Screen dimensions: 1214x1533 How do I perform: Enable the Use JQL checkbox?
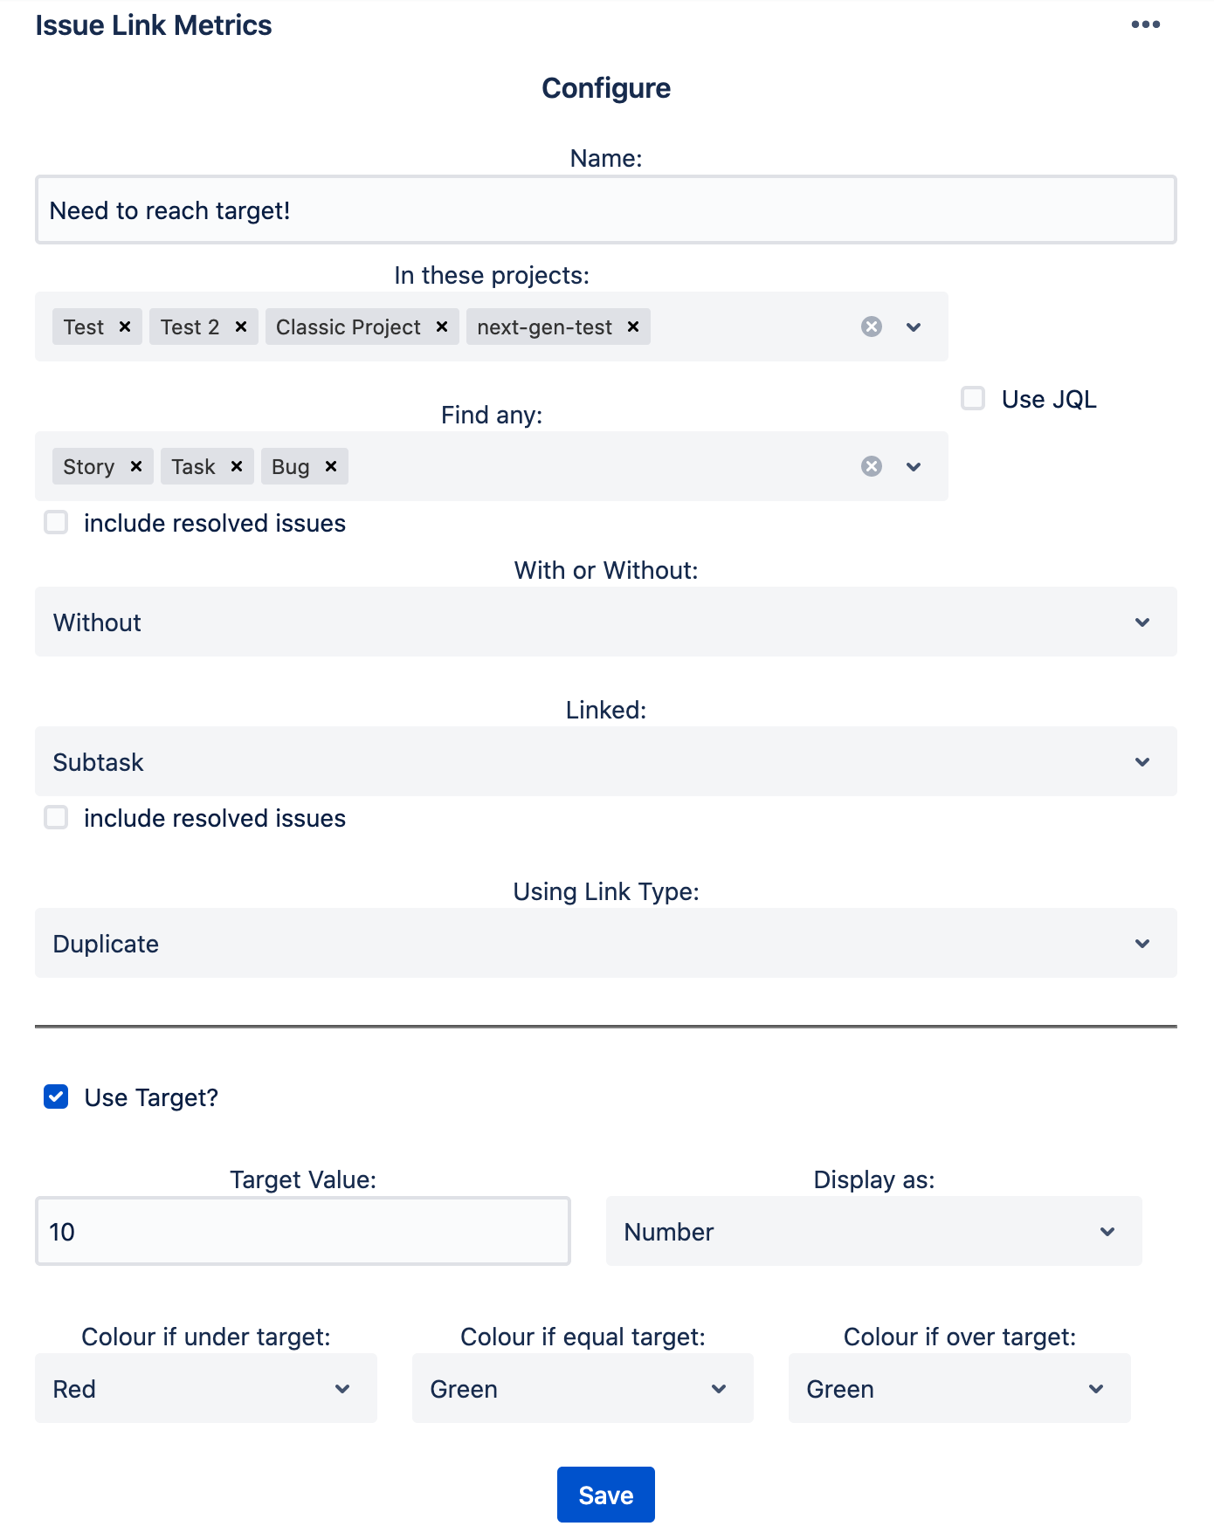(x=973, y=399)
